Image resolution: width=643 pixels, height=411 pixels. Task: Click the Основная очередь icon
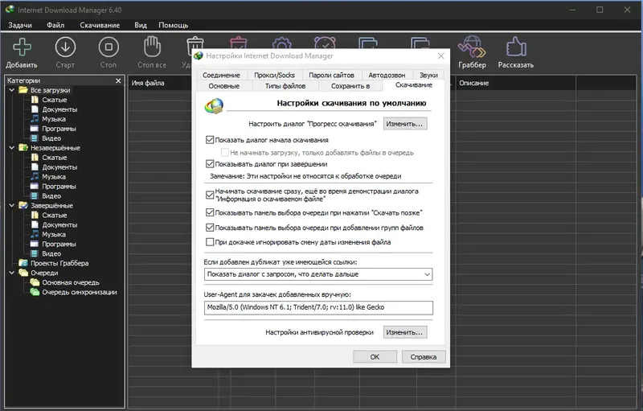click(35, 282)
